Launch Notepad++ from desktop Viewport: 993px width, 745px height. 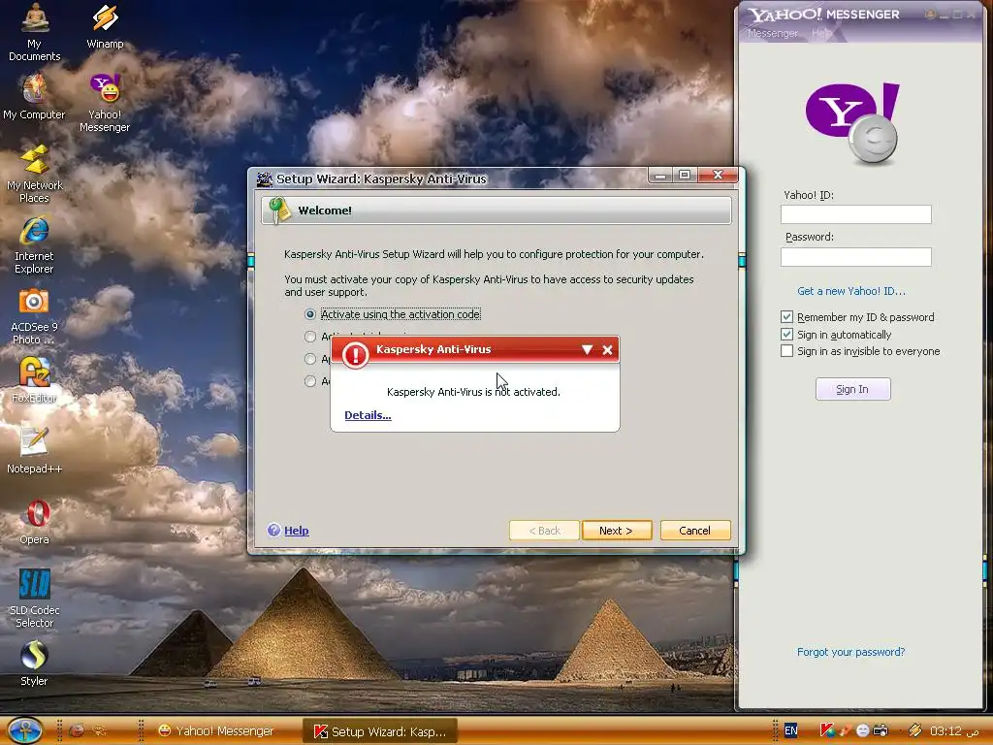coord(34,450)
